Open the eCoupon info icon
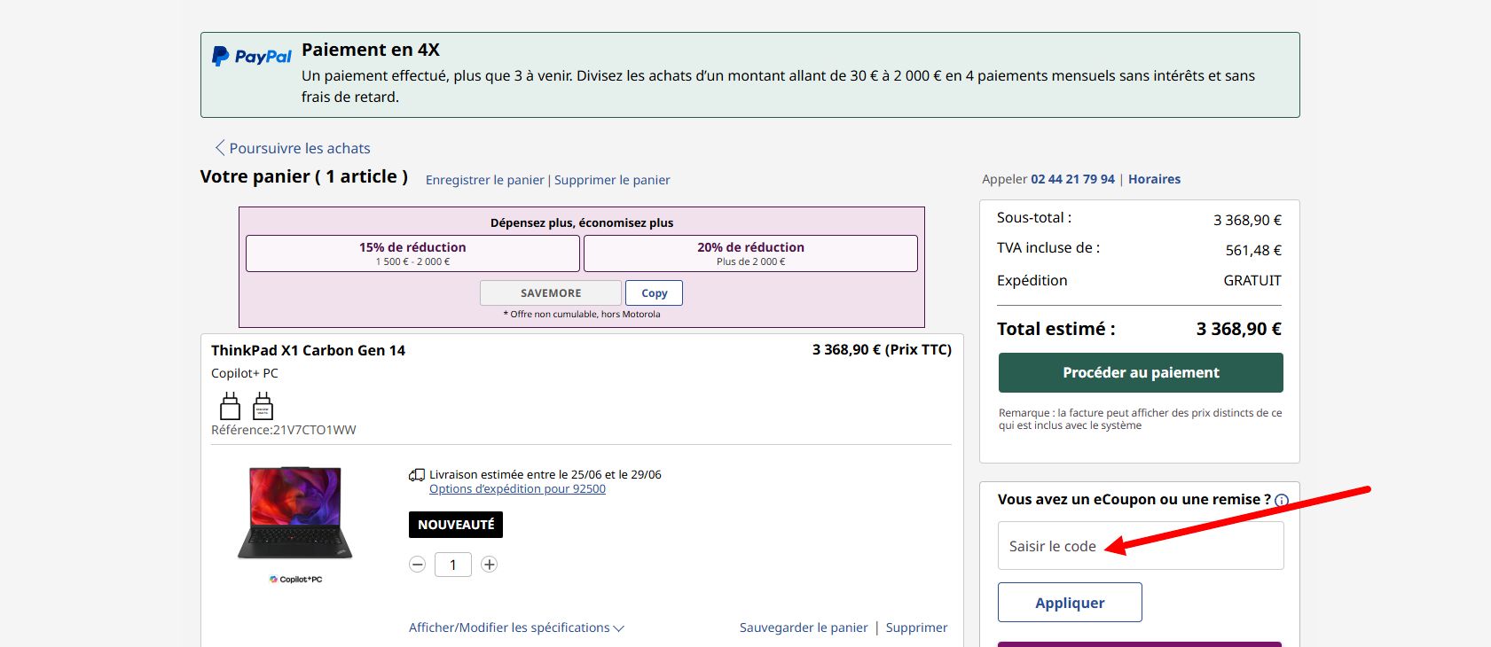The height and width of the screenshot is (647, 1491). (x=1282, y=501)
